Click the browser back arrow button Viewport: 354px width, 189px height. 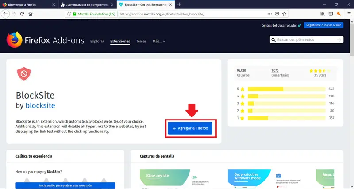pos(5,14)
